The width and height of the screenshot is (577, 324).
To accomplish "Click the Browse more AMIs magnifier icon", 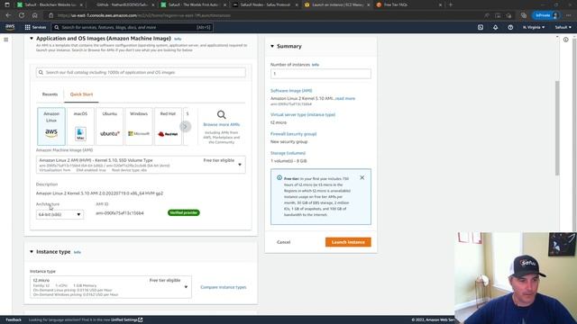I will [x=221, y=114].
